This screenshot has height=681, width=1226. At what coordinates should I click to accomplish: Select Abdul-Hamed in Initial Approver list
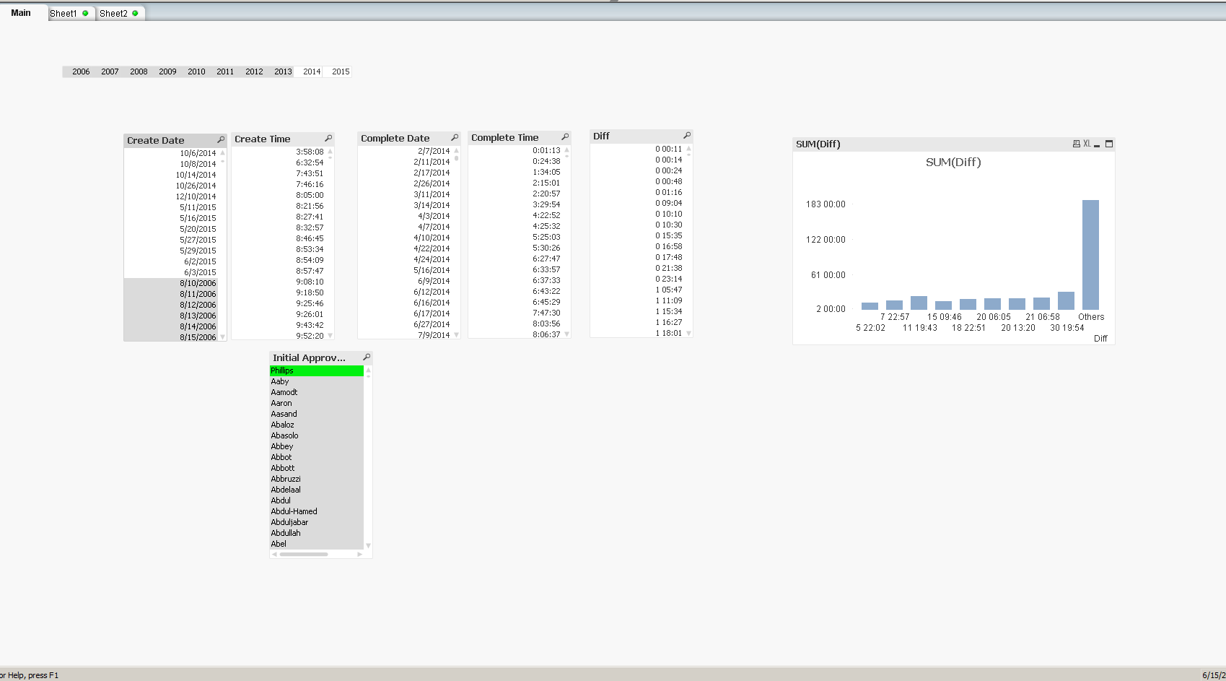317,511
